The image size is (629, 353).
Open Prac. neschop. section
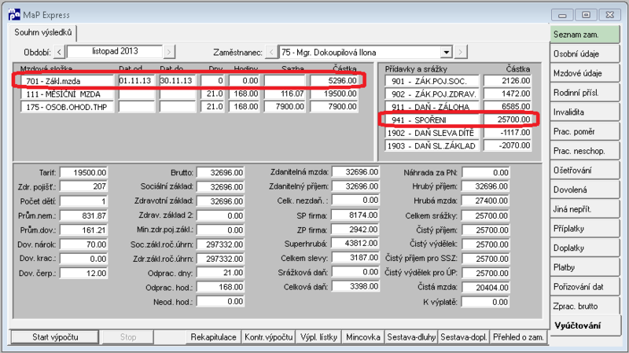(x=584, y=151)
